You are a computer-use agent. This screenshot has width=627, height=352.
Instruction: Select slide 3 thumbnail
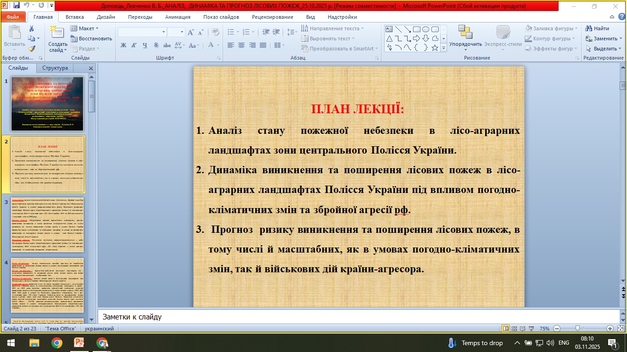point(47,225)
